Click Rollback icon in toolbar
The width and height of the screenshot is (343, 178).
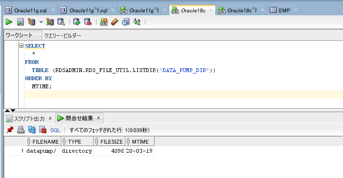[x=88, y=22]
